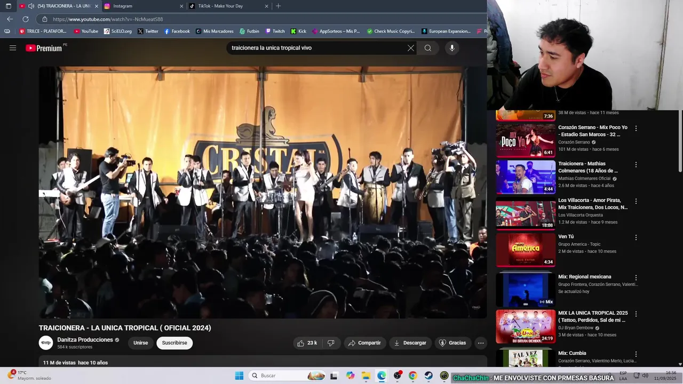Open options menu for Ven Tú

click(636, 238)
